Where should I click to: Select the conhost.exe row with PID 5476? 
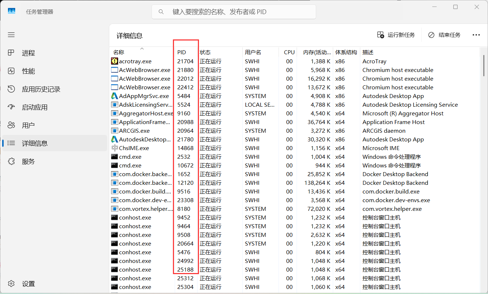coord(295,252)
